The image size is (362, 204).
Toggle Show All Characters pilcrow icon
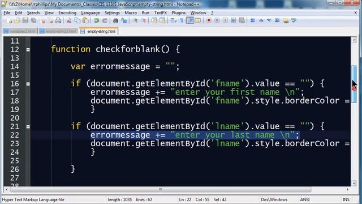tap(182, 20)
